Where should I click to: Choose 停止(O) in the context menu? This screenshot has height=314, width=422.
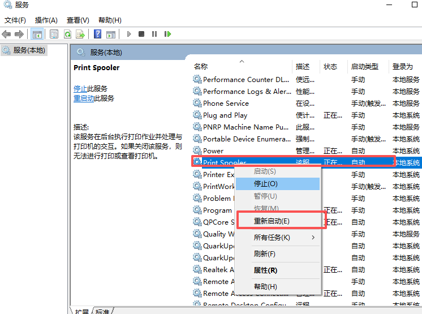pyautogui.click(x=278, y=184)
